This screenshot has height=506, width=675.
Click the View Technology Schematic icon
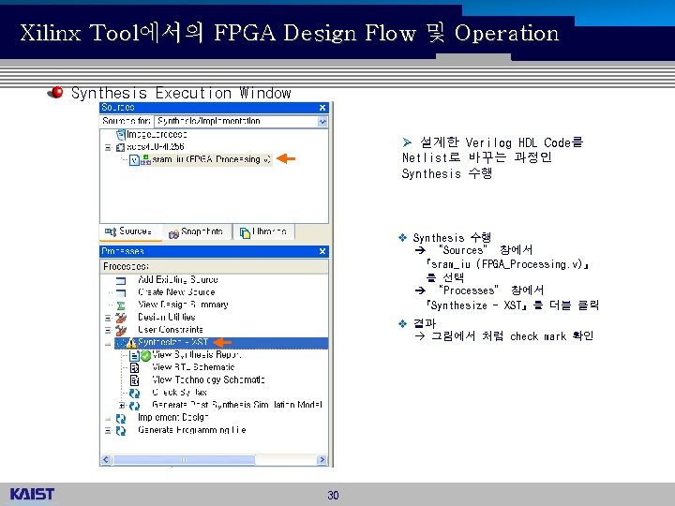pyautogui.click(x=134, y=380)
